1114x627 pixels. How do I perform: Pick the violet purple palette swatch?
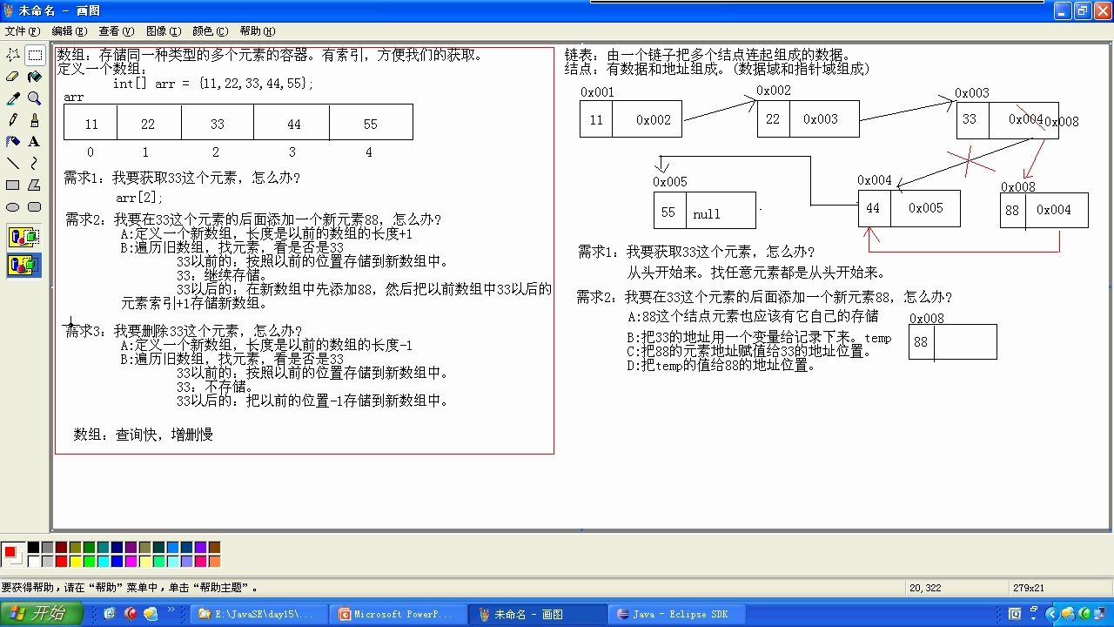200,548
